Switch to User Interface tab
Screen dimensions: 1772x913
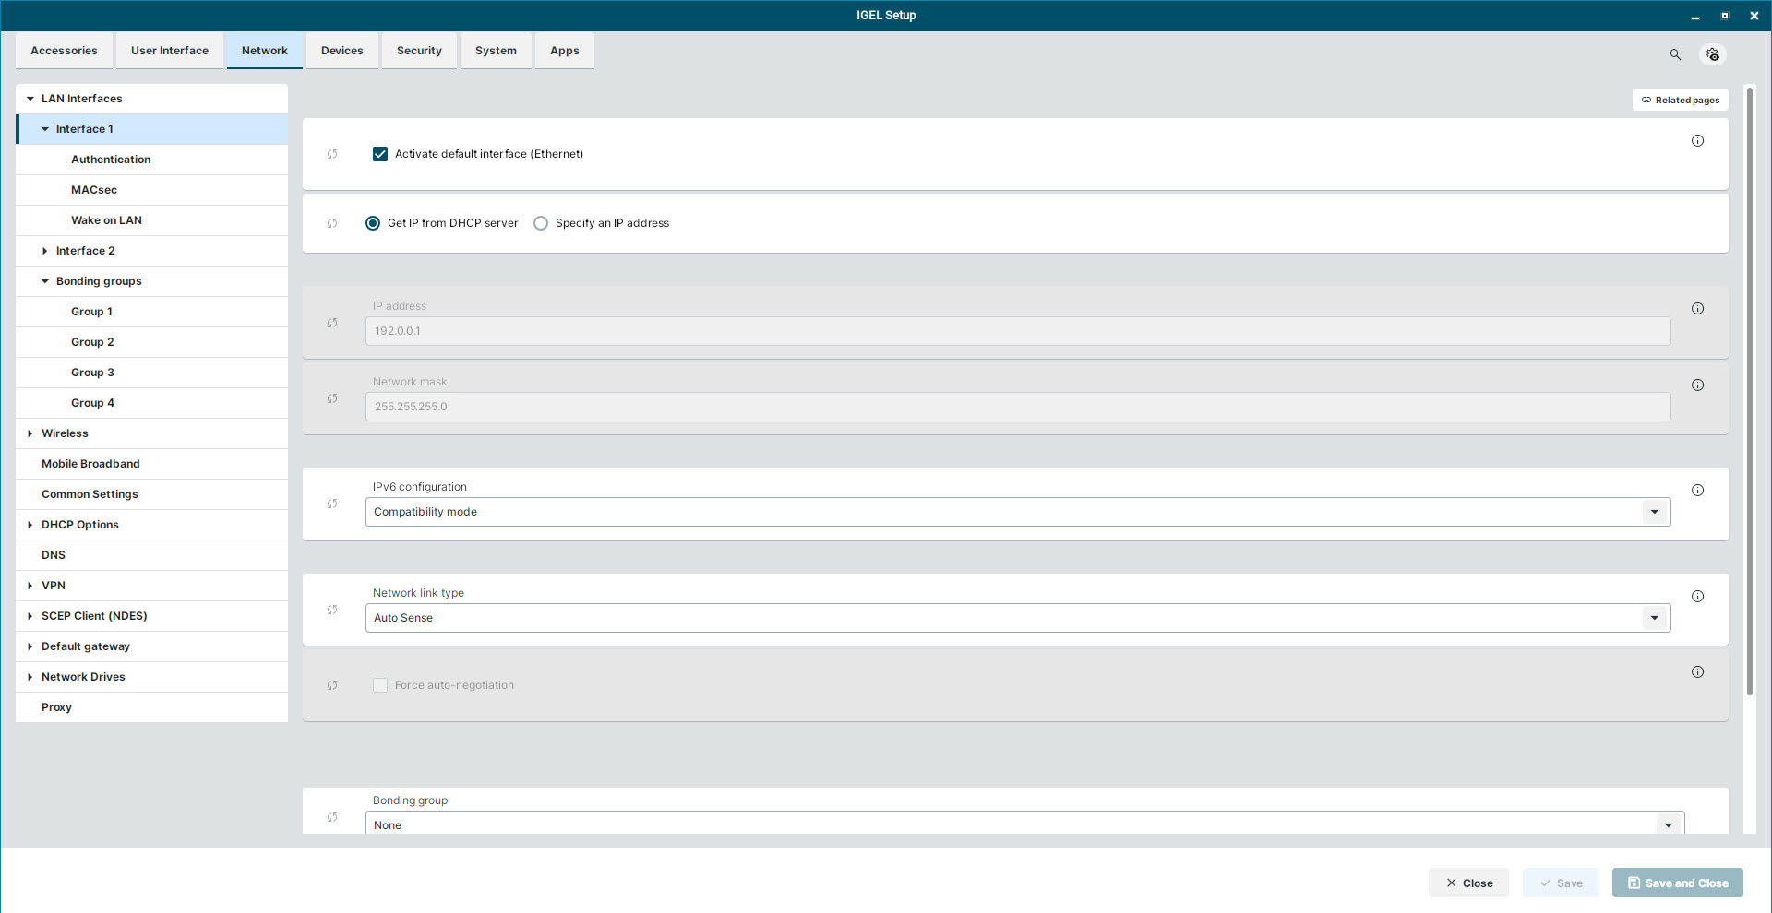tap(170, 51)
